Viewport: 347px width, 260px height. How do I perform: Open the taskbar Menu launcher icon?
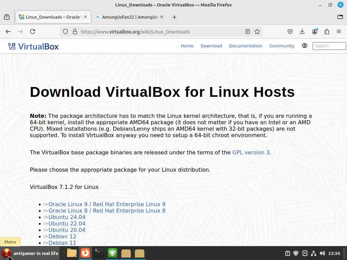[6, 253]
